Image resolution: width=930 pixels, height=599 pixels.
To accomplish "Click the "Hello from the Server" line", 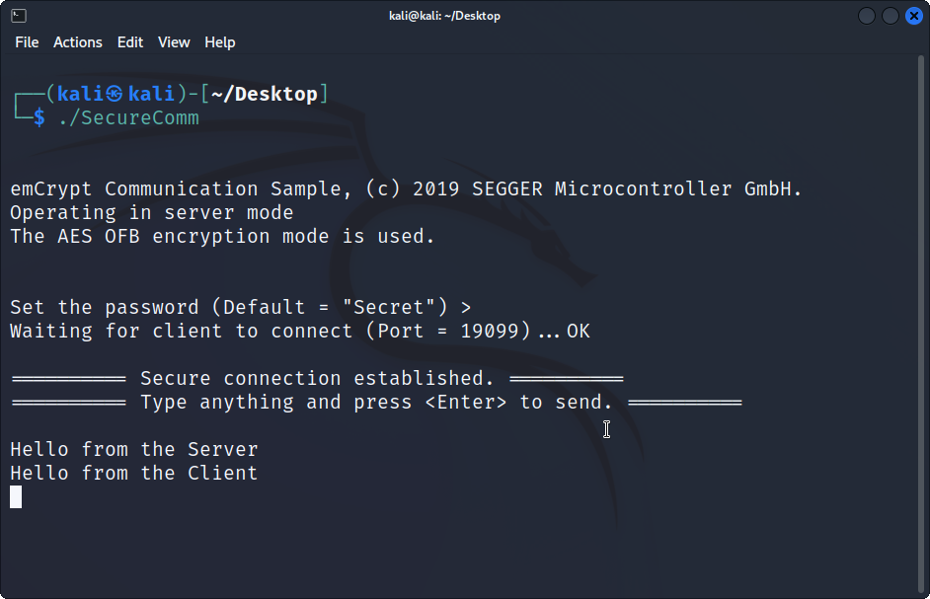I will click(x=134, y=450).
